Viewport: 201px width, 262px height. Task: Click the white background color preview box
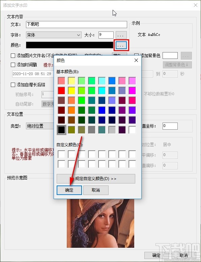pos(170,56)
